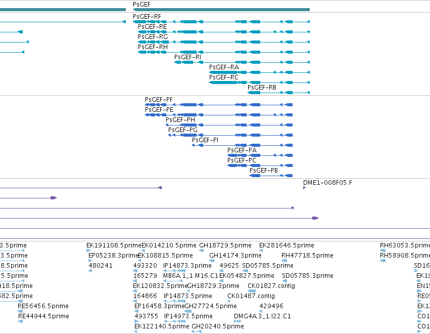The height and width of the screenshot is (334, 430).
Task: Select the PsGEF gene label
Action: (x=141, y=5)
